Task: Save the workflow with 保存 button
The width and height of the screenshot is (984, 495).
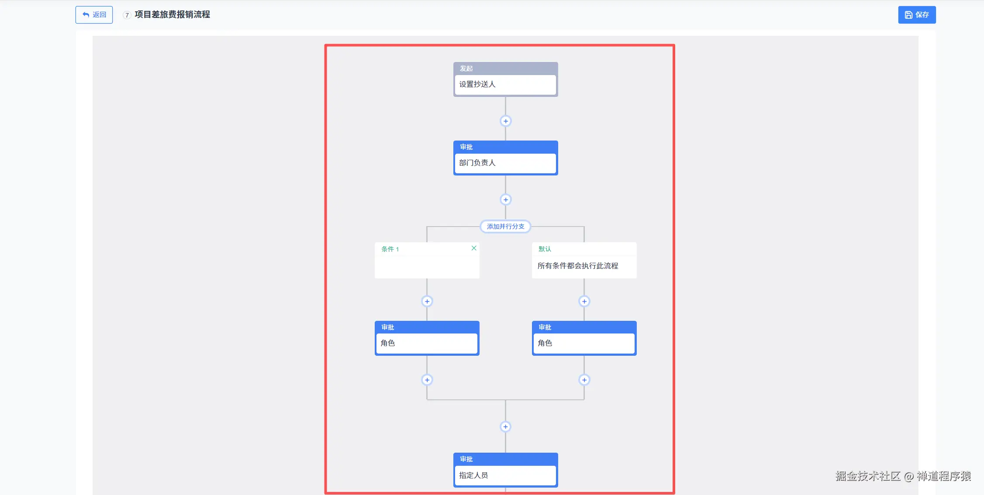Action: coord(916,15)
